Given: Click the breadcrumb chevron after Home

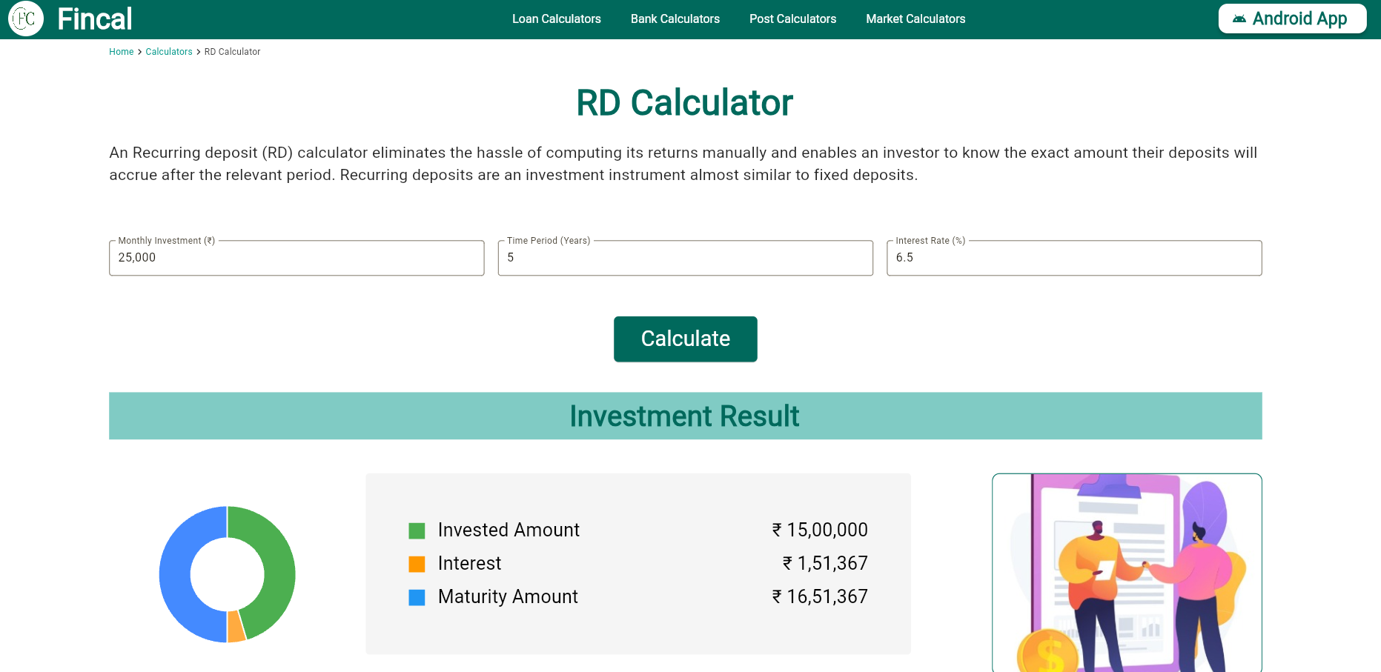Looking at the screenshot, I should pos(139,52).
